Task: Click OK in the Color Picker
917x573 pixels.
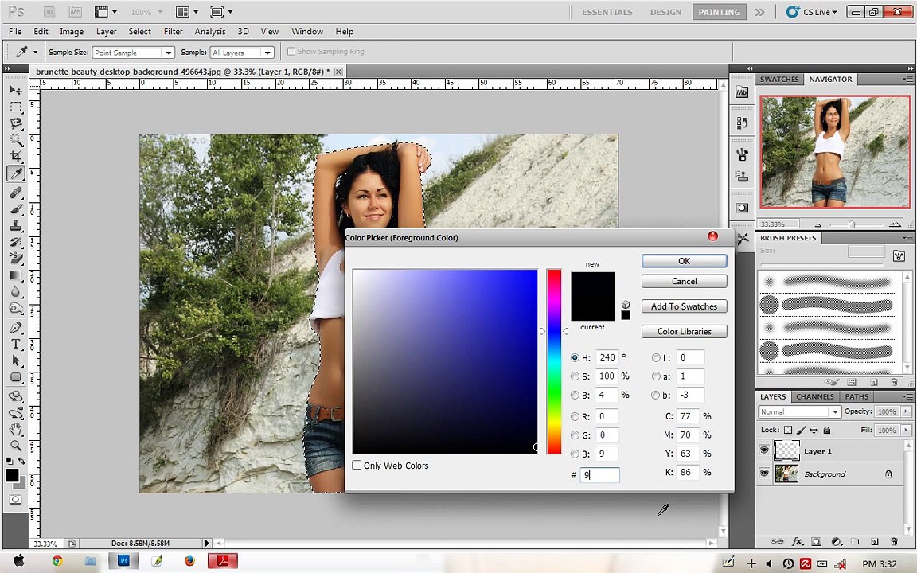Action: click(684, 261)
